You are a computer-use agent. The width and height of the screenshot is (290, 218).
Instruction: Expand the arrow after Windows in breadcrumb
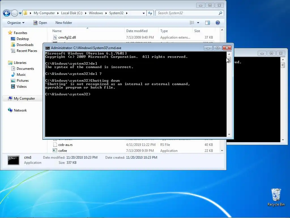coord(106,13)
